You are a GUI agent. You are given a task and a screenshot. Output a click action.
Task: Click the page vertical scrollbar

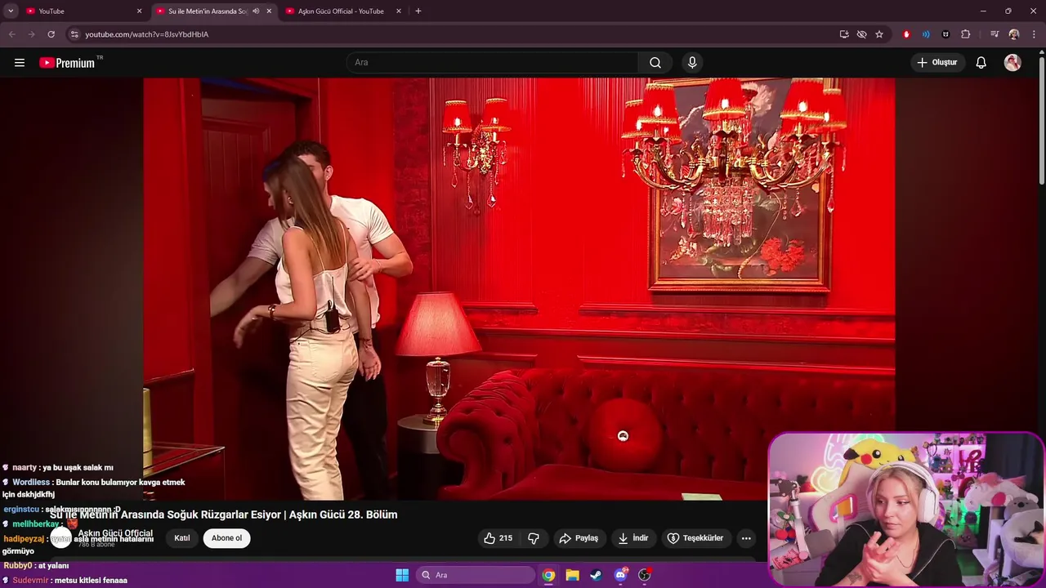tap(1041, 122)
